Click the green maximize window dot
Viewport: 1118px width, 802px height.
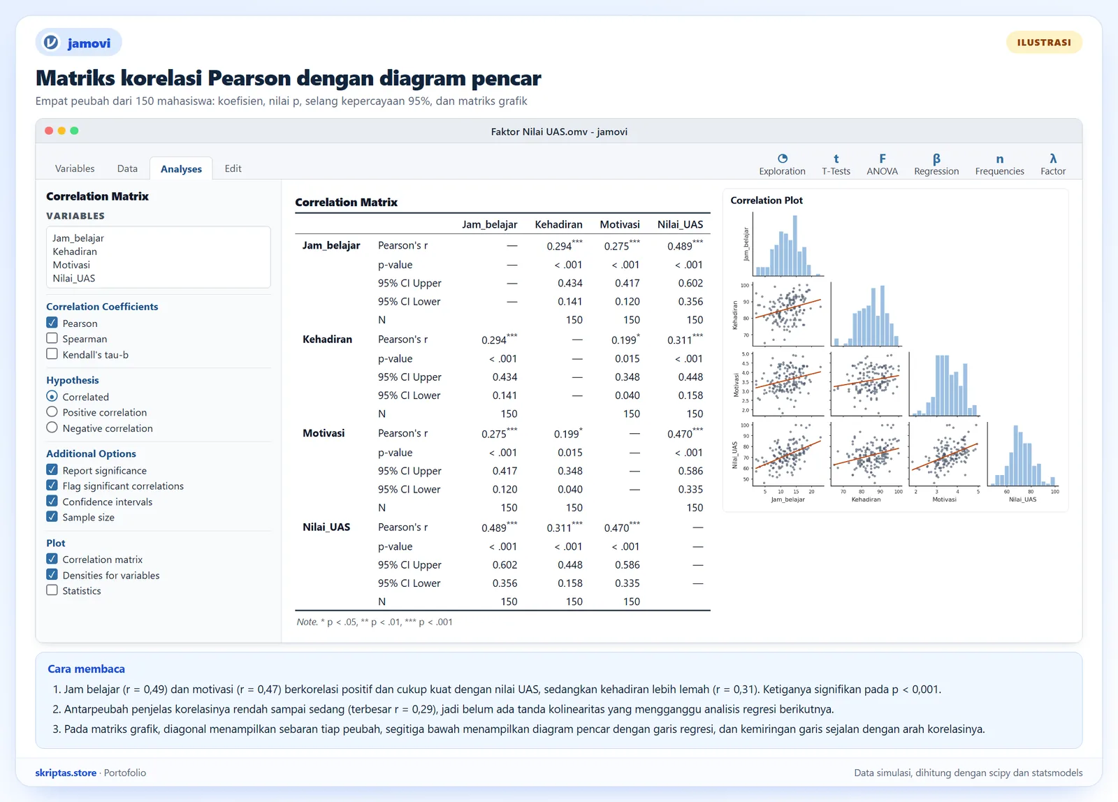[x=74, y=131]
